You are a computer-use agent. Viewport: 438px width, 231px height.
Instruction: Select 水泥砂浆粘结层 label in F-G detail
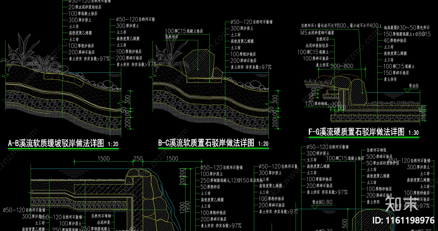(317, 46)
